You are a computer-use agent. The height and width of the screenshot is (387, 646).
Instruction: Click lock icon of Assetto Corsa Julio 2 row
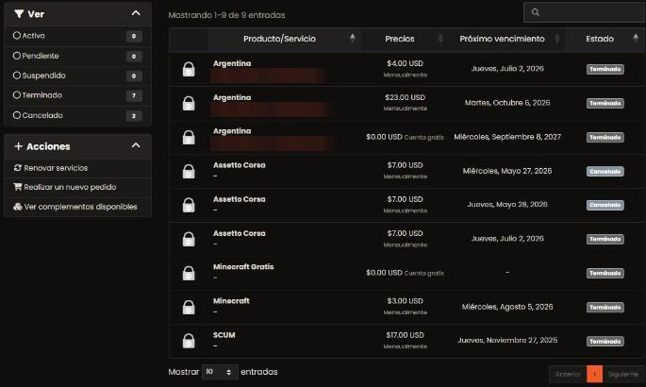click(x=189, y=239)
